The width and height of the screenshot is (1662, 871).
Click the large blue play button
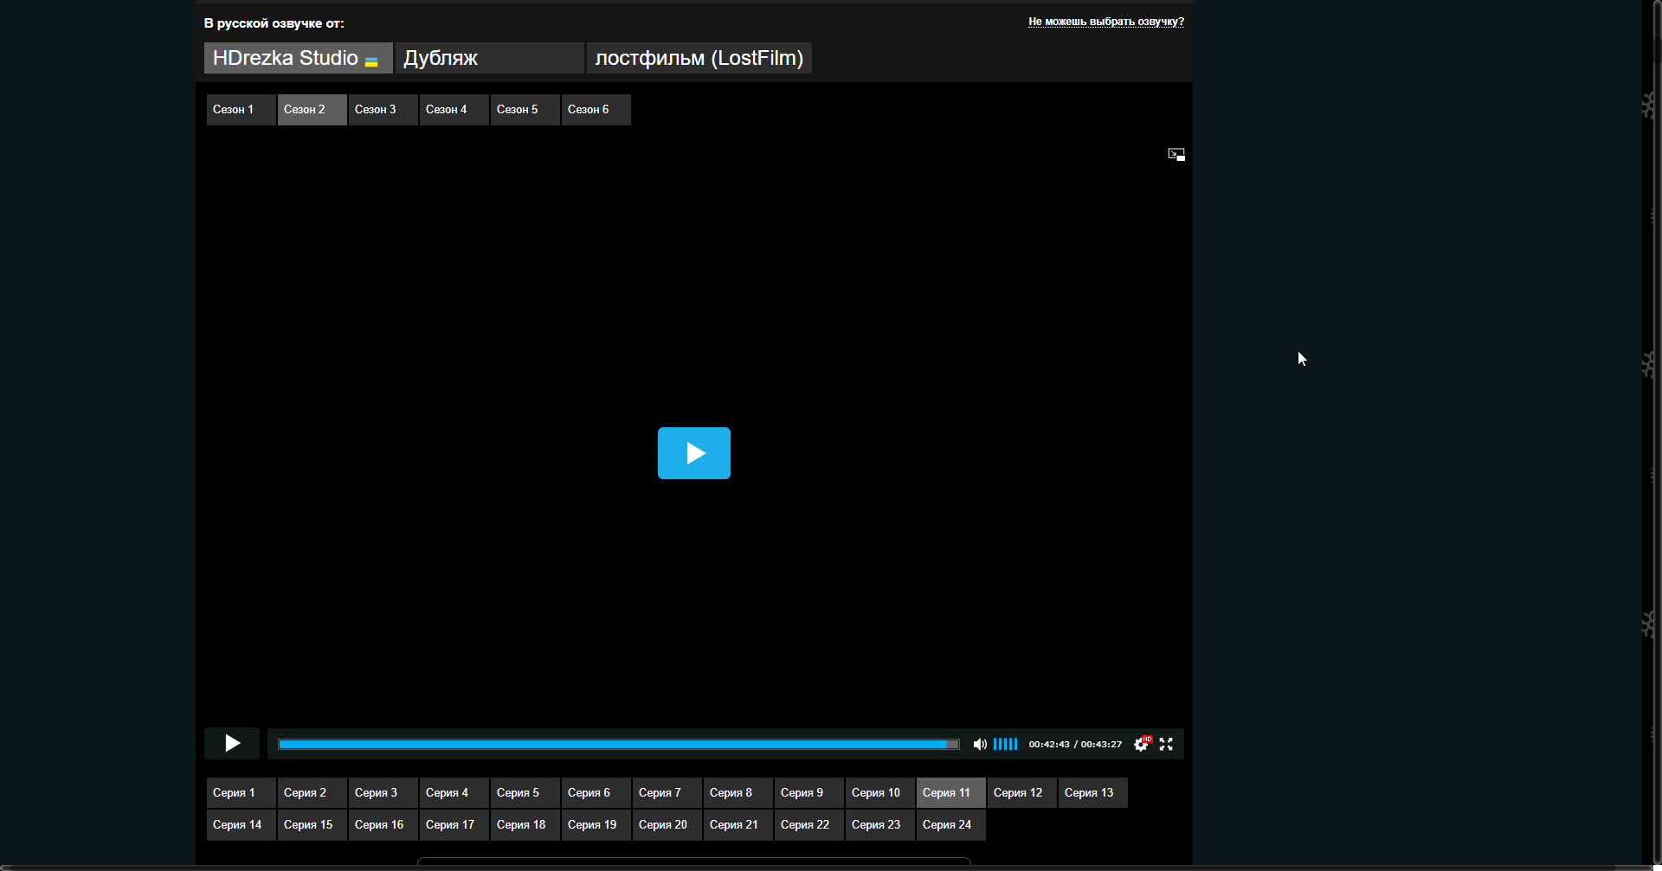coord(693,453)
